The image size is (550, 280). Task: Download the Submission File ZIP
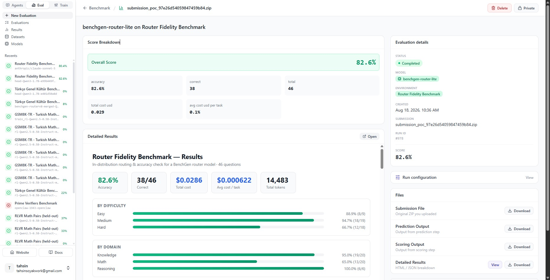click(519, 211)
